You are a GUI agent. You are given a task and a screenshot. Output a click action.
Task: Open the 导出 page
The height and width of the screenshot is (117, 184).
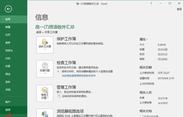pyautogui.click(x=14, y=74)
